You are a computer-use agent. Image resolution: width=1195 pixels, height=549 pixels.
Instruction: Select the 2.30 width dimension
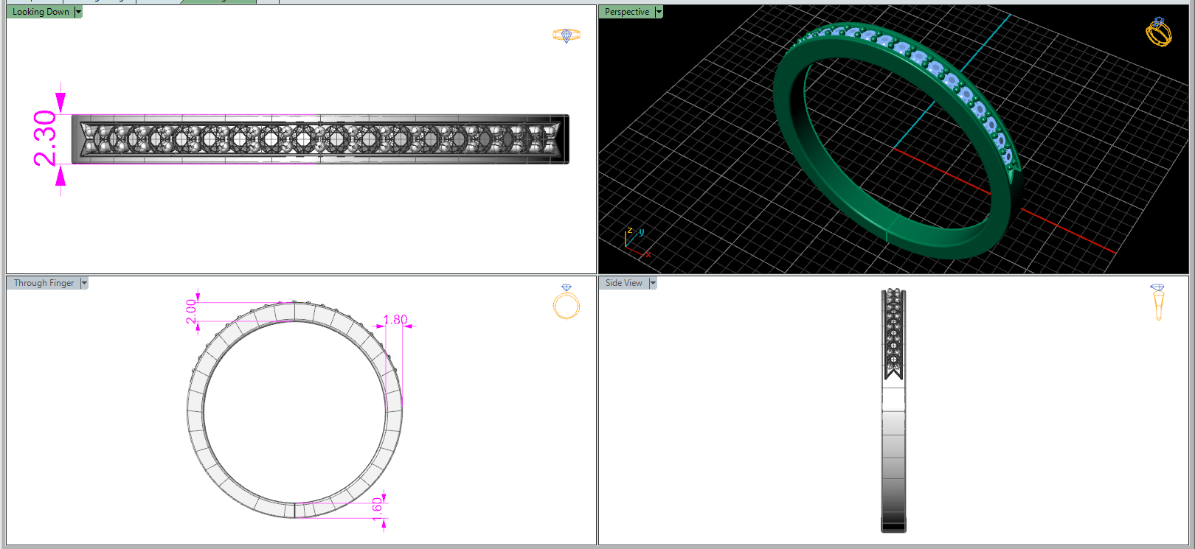[45, 138]
